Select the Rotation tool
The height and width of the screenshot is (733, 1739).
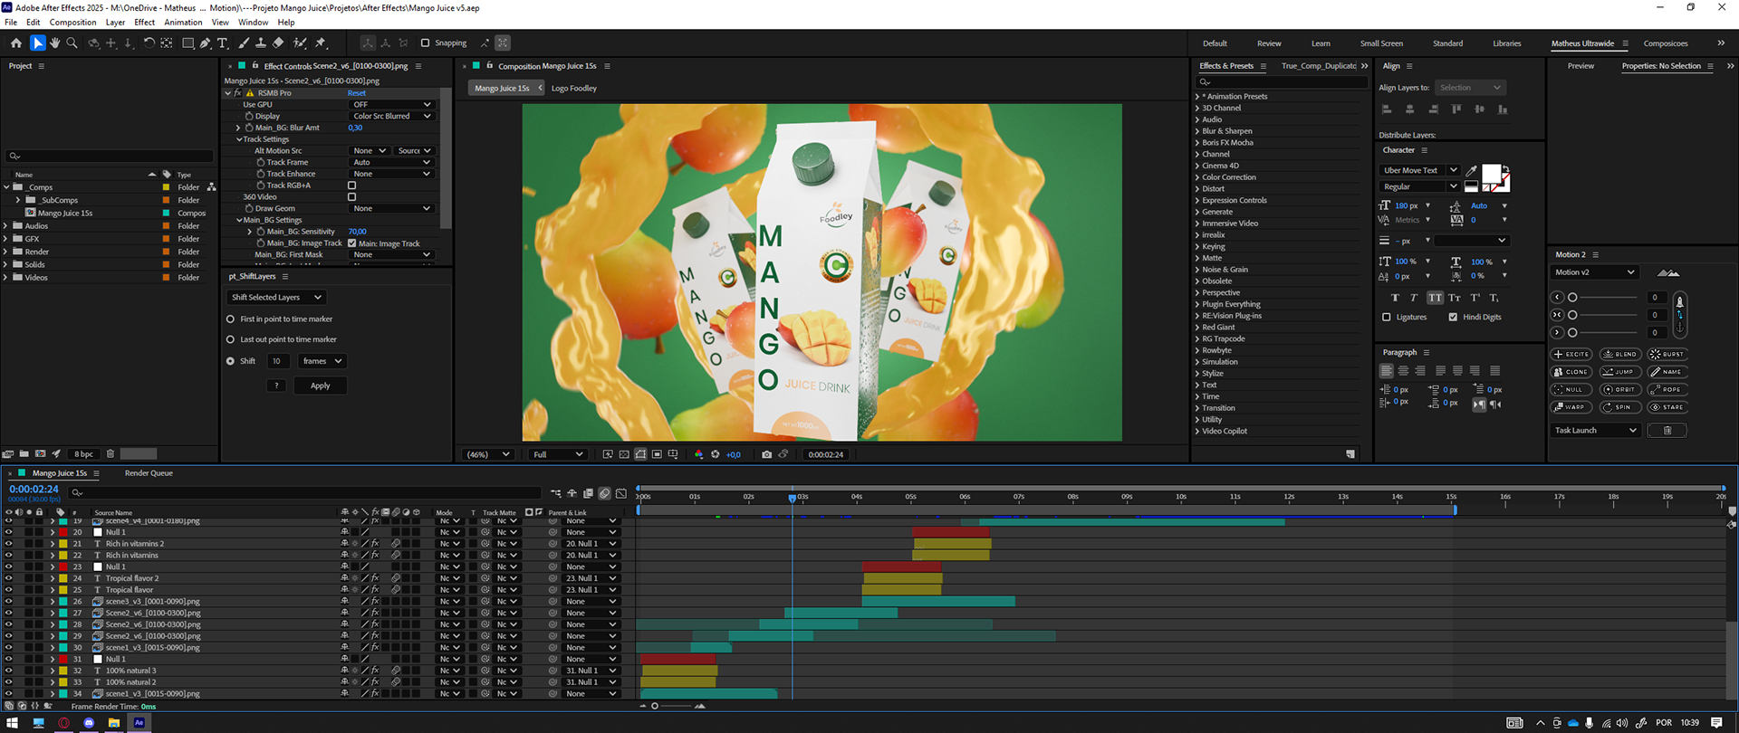pos(149,43)
